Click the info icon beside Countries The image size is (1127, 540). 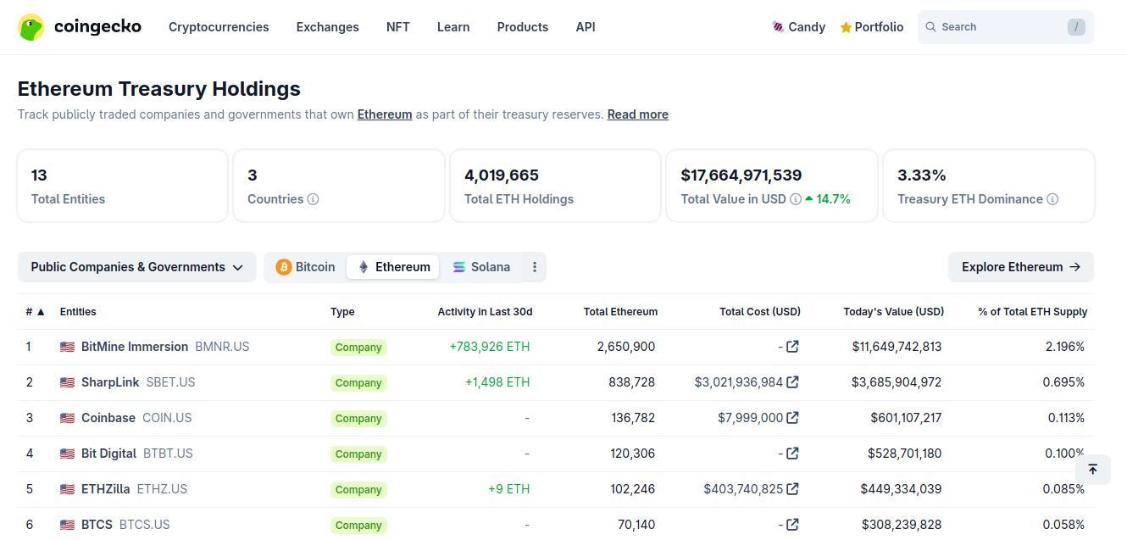click(x=313, y=199)
